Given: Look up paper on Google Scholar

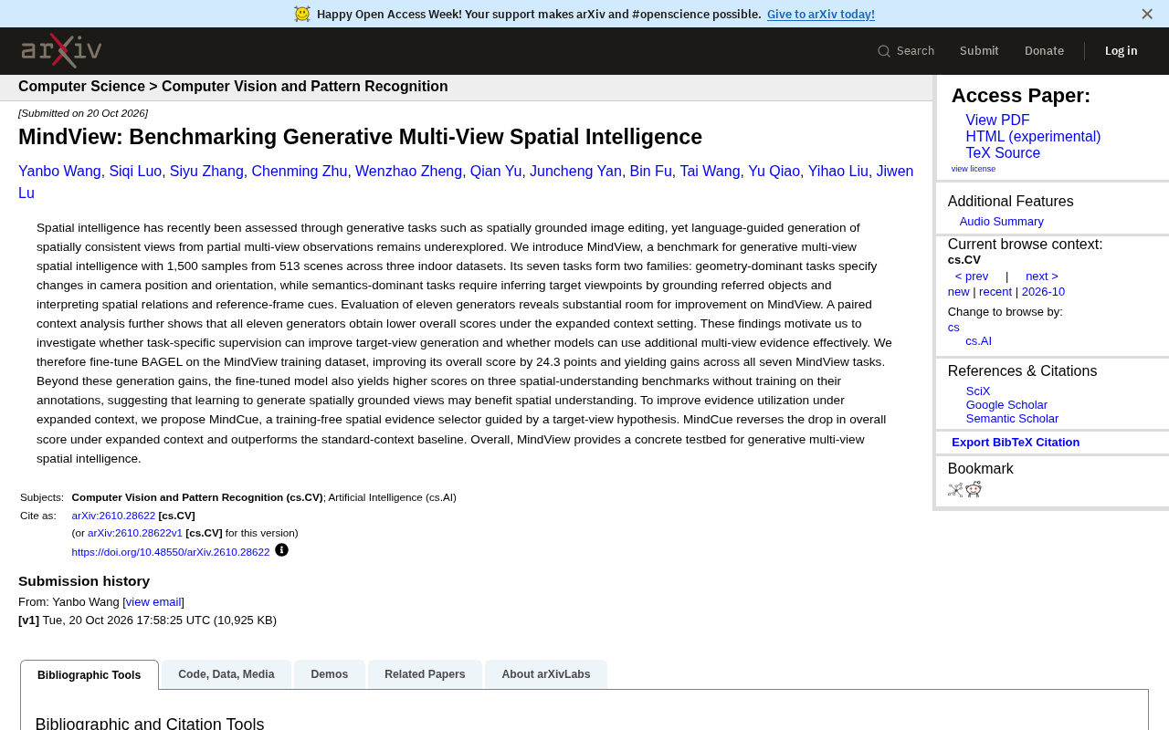Looking at the screenshot, I should 1006,405.
